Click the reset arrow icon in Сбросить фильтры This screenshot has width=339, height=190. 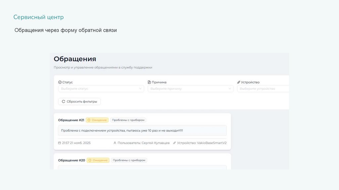tap(63, 102)
